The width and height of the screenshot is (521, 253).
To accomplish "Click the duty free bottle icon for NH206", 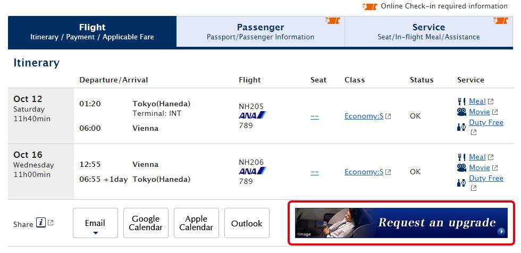I will [x=461, y=182].
